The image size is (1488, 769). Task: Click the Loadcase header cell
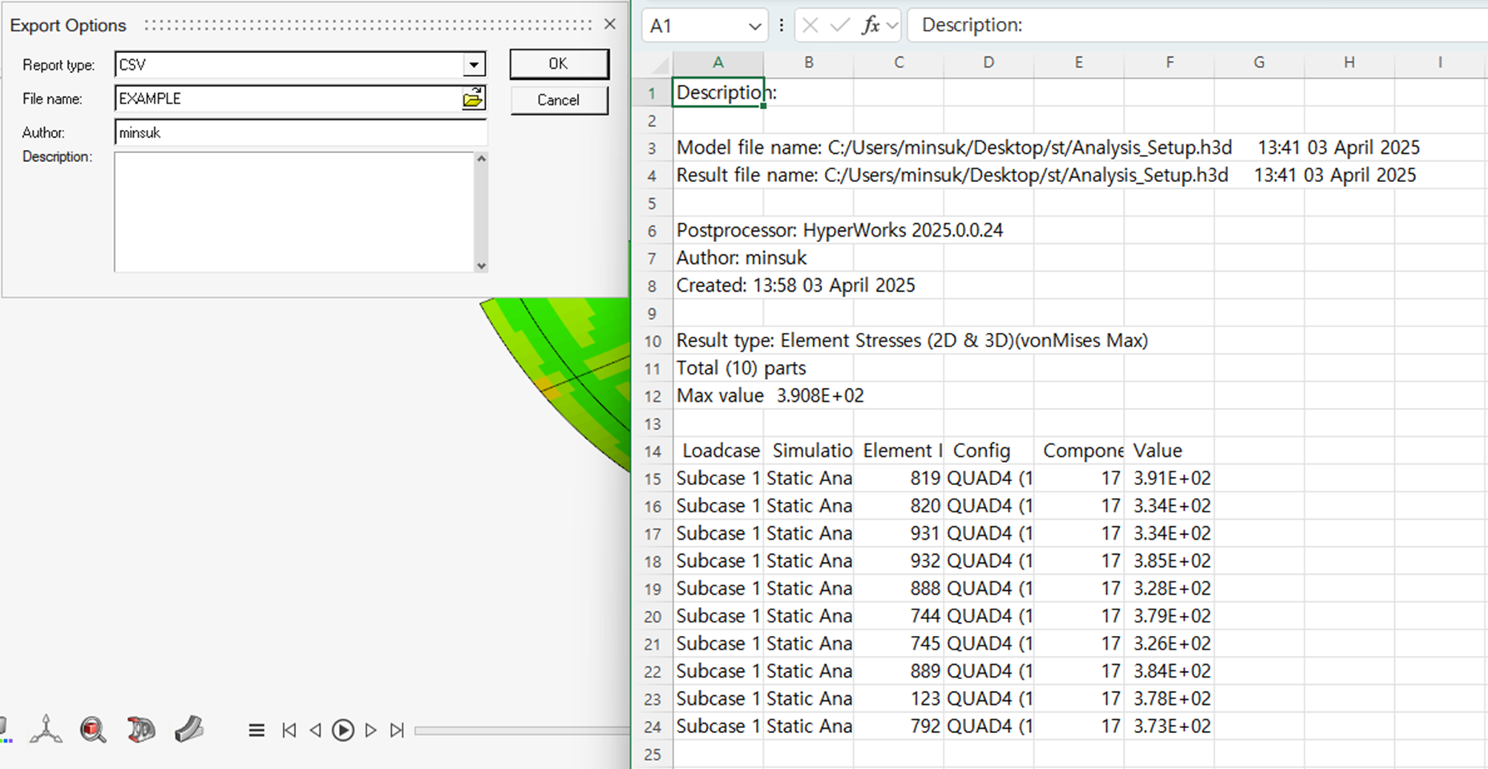tap(718, 451)
